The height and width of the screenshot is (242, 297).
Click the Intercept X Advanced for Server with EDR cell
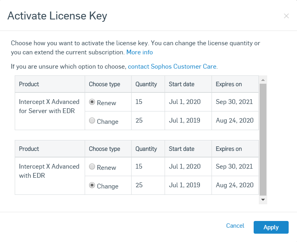[50, 111]
